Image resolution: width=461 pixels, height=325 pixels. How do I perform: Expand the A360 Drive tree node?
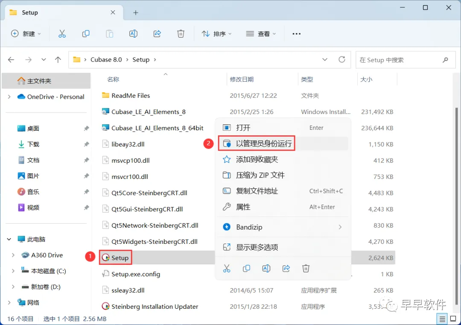13,255
